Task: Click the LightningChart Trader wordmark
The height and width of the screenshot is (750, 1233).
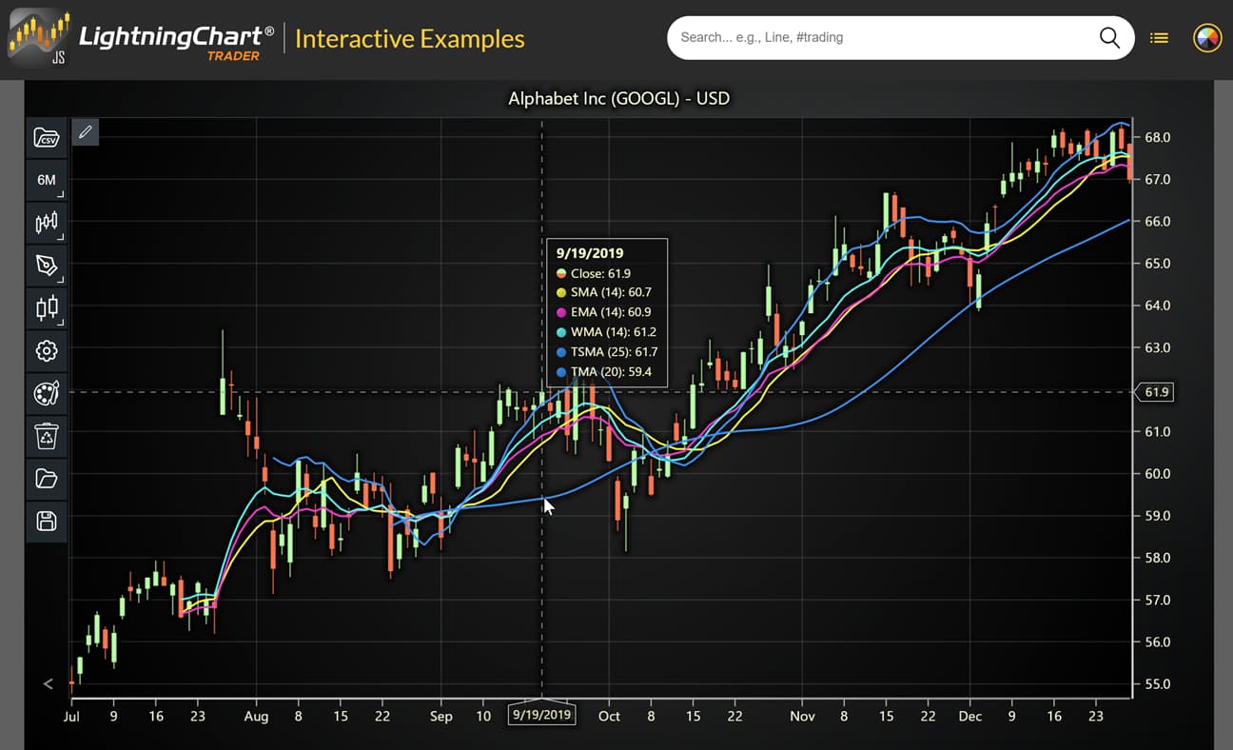Action: pos(176,41)
